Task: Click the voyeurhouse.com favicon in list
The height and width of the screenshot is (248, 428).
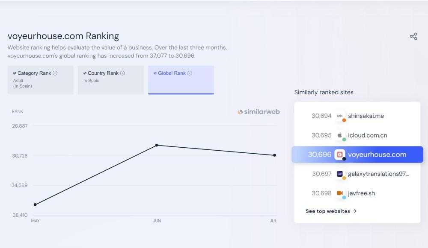Action: coord(340,155)
